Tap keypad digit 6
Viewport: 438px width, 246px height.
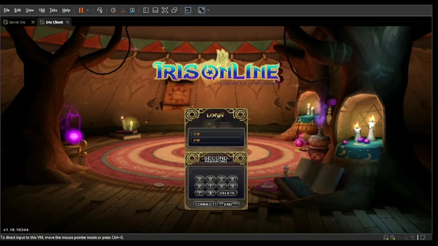[x=233, y=179]
